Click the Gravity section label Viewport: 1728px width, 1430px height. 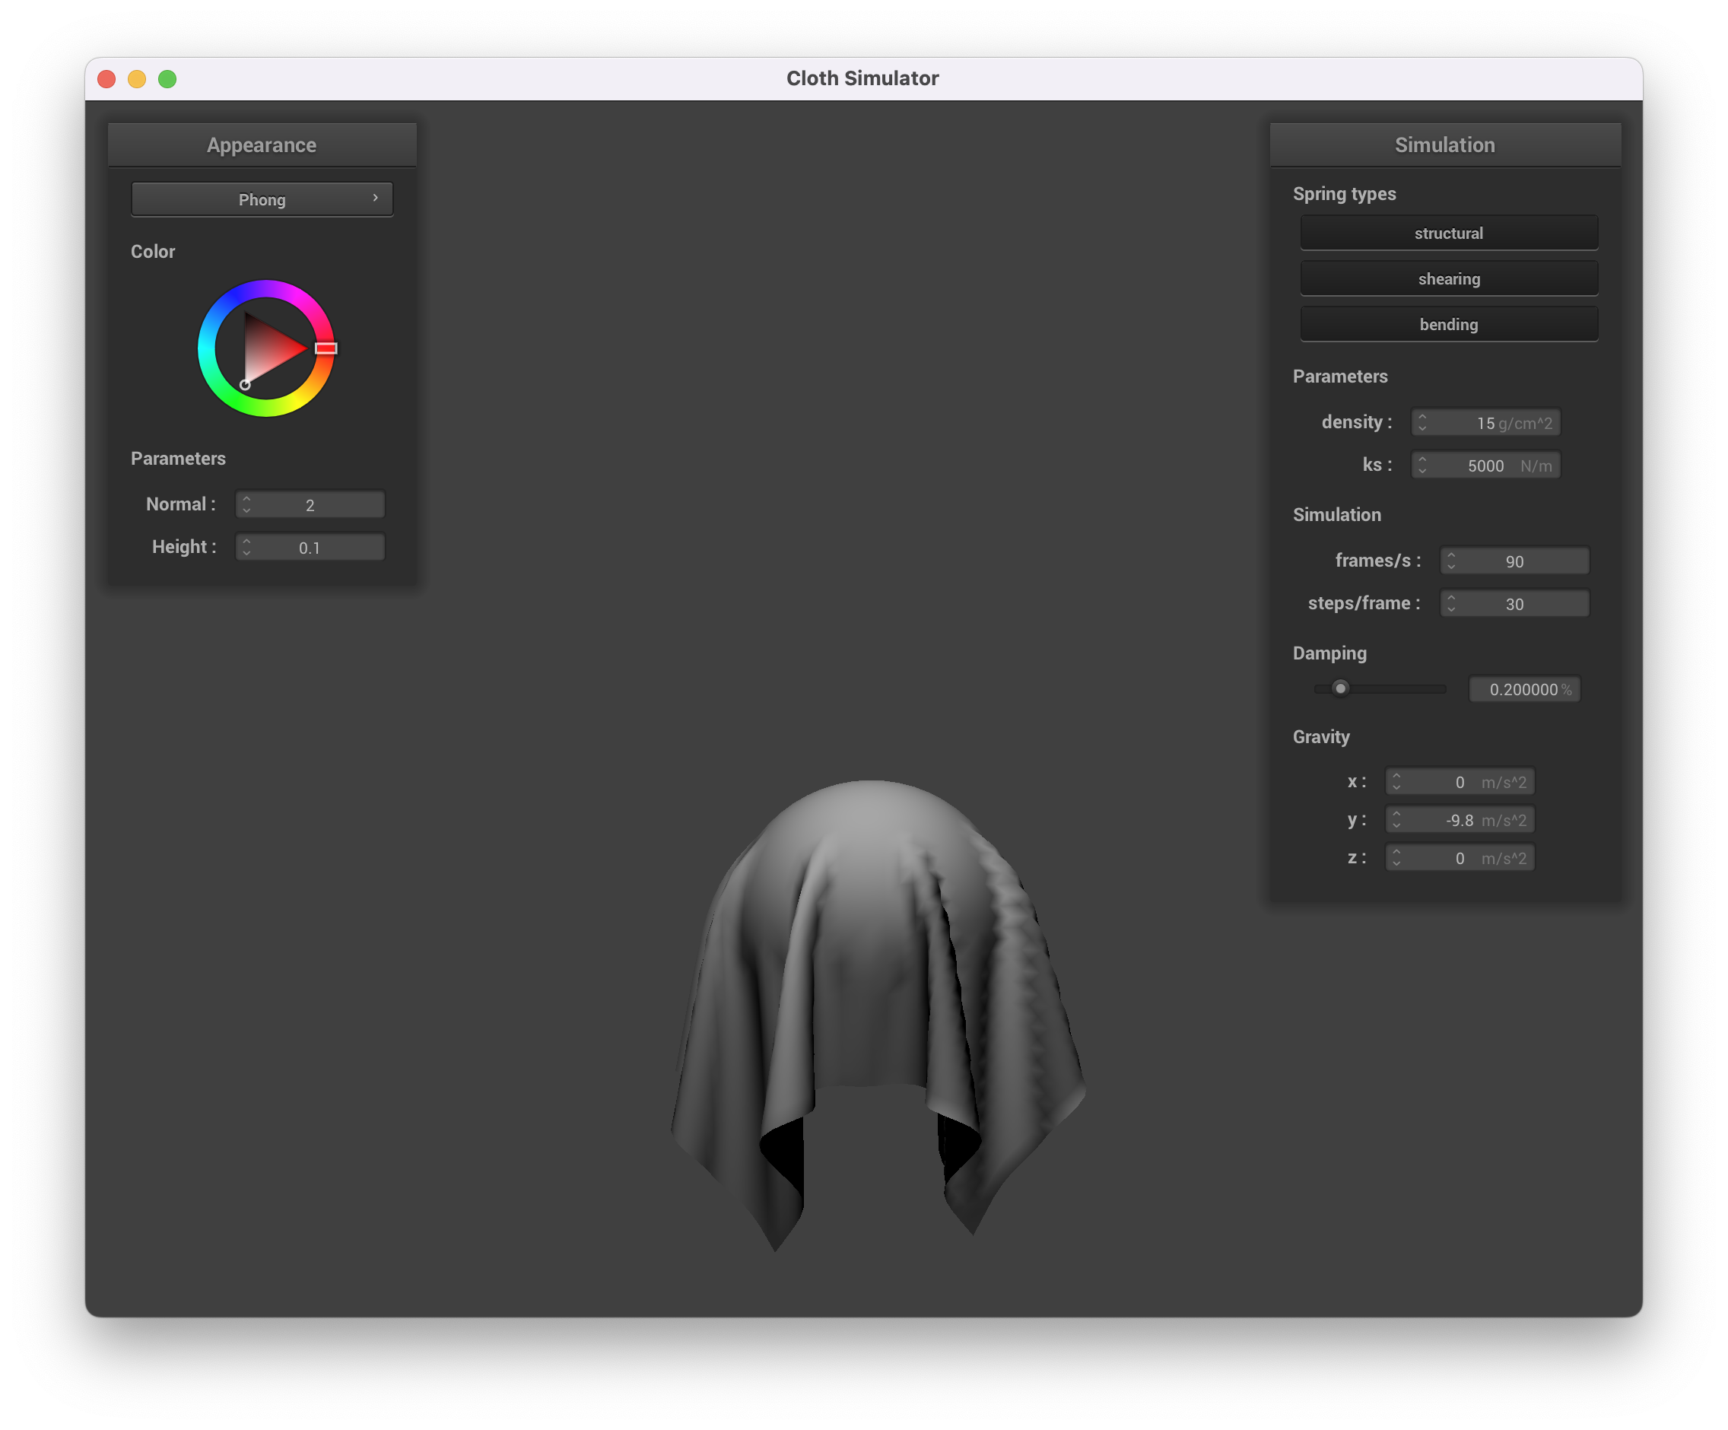1320,736
